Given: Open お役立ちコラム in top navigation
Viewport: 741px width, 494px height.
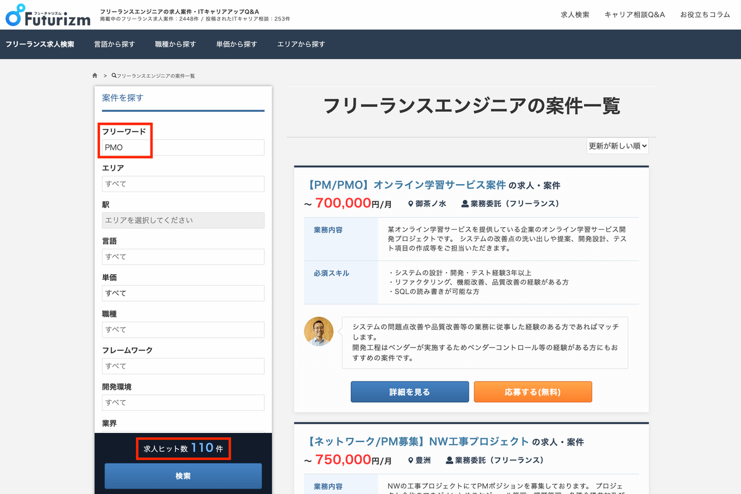Looking at the screenshot, I should pyautogui.click(x=705, y=15).
